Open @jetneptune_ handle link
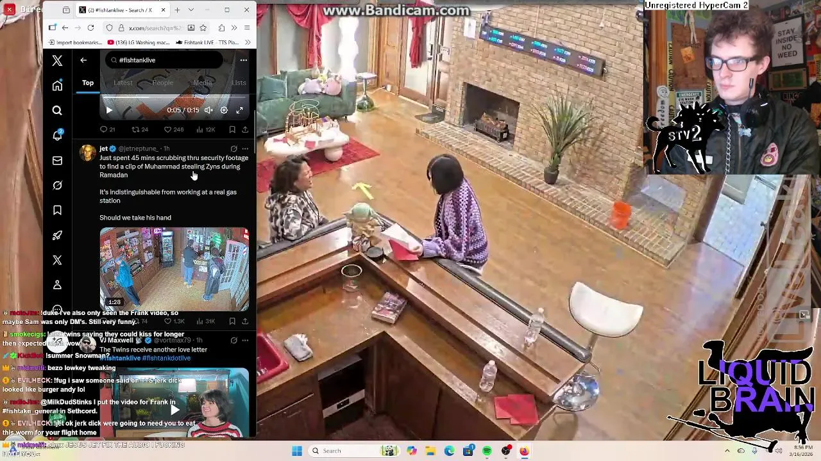Image resolution: width=821 pixels, height=461 pixels. click(138, 149)
